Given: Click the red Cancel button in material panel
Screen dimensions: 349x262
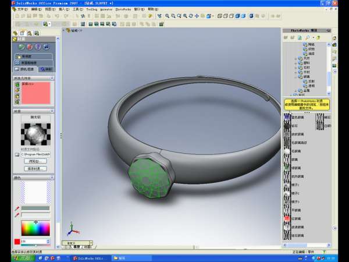Looking at the screenshot, I should 30,47.
